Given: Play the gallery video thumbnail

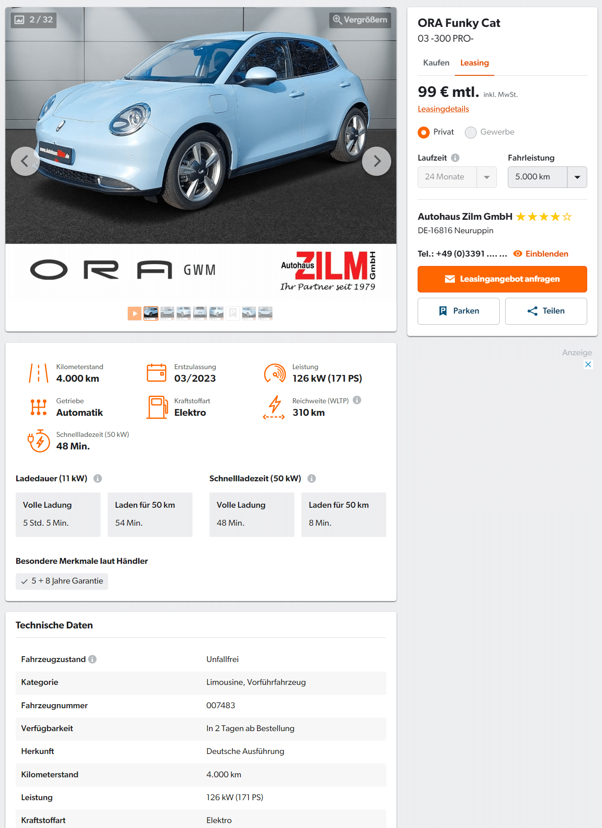Looking at the screenshot, I should tap(135, 313).
